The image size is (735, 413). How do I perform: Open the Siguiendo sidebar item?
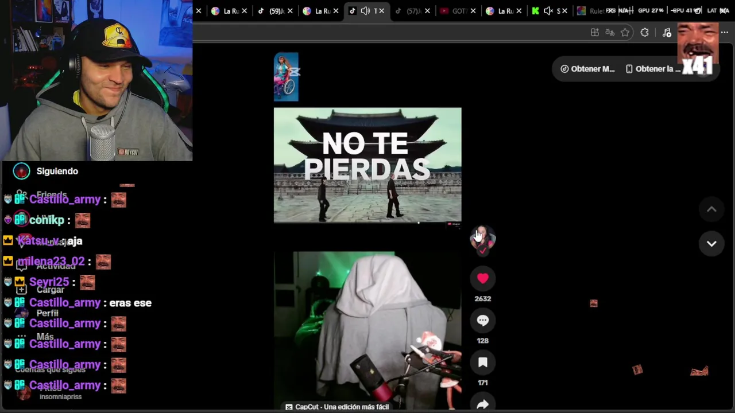coord(57,171)
